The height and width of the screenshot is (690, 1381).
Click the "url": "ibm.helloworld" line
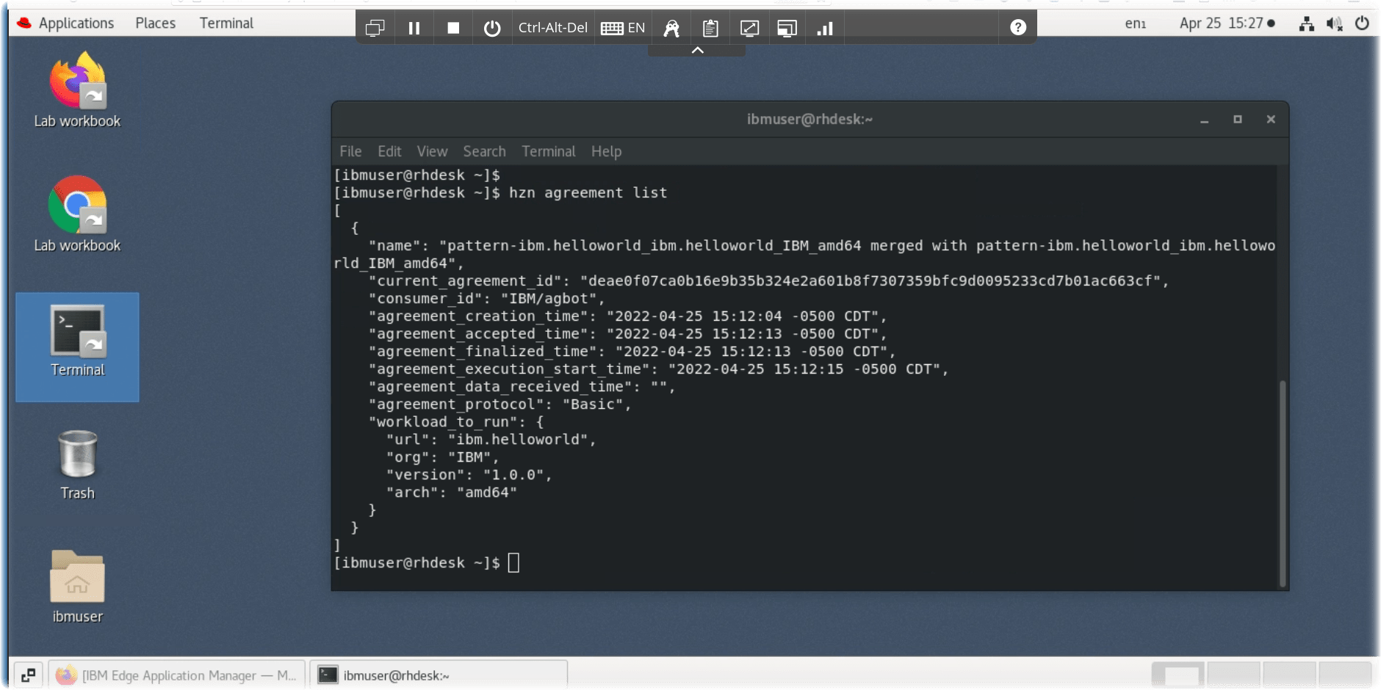491,440
